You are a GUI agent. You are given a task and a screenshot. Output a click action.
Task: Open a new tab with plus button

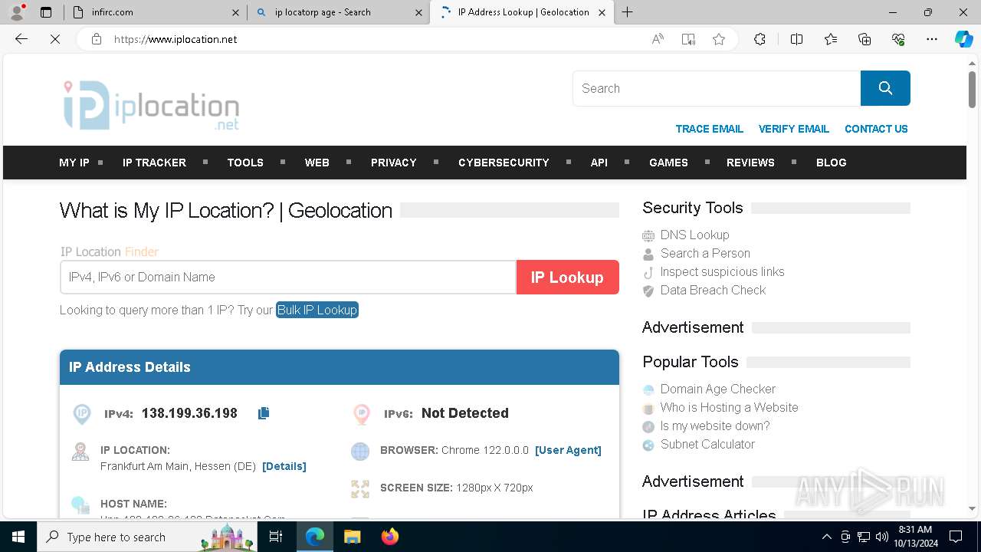pos(627,12)
